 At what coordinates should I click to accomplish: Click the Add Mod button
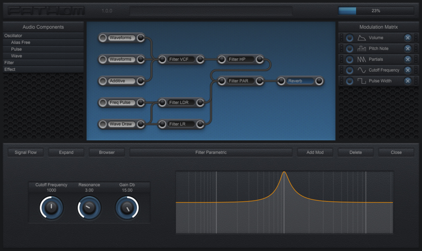click(x=315, y=152)
